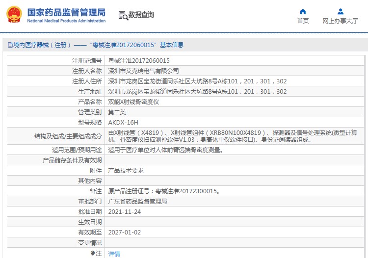Click the 有效期至 label

pyautogui.click(x=90, y=232)
